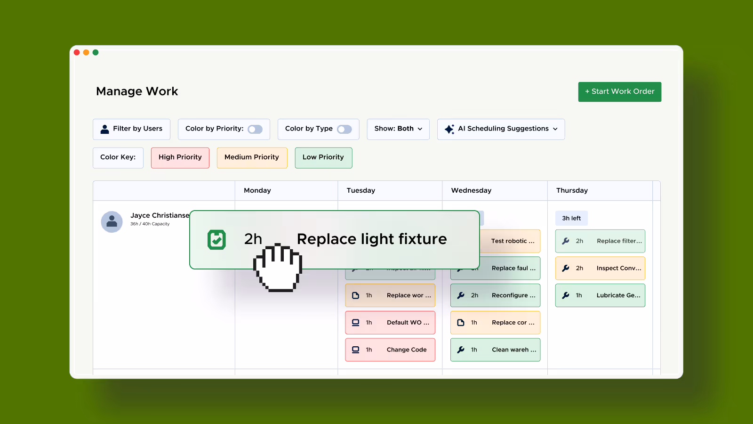Click the checkmark icon on Replace light fixture
This screenshot has width=753, height=424.
click(x=216, y=239)
